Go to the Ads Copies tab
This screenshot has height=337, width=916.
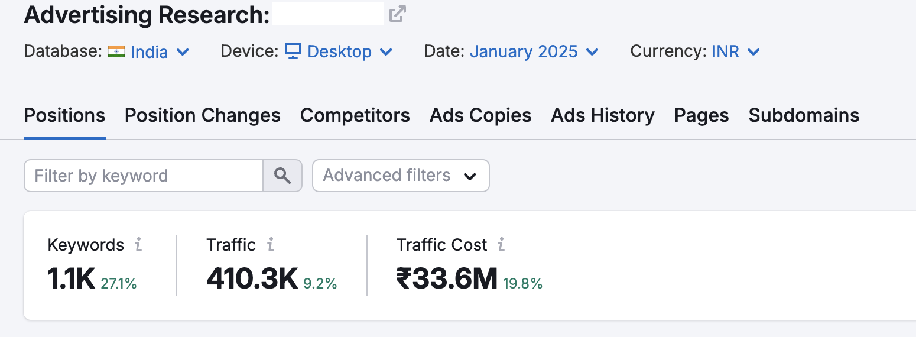click(x=480, y=115)
